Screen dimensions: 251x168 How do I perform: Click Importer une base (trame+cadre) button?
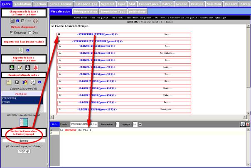coord(24,42)
